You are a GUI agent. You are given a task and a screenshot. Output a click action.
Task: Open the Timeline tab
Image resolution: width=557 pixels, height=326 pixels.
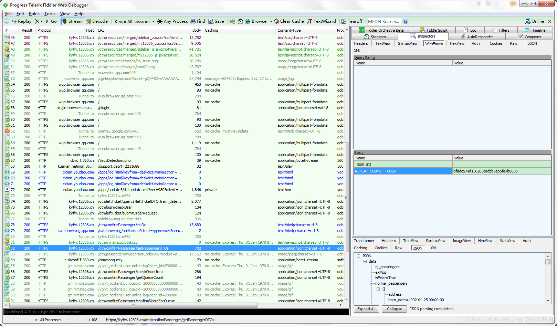coord(535,30)
